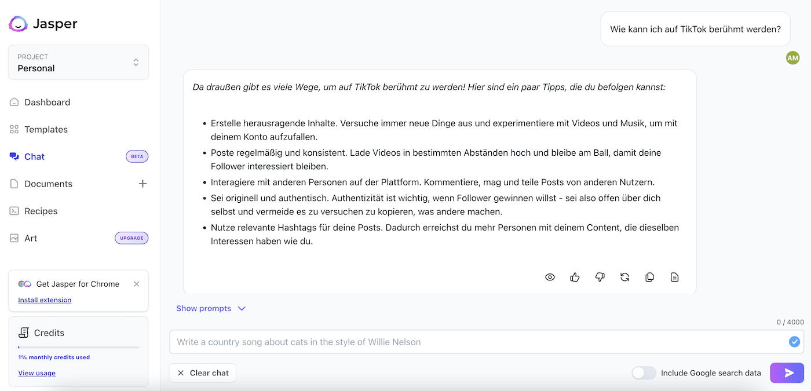Screen dimensions: 811x391
Task: Click the UPGRADE badge next to Art
Action: tap(131, 238)
